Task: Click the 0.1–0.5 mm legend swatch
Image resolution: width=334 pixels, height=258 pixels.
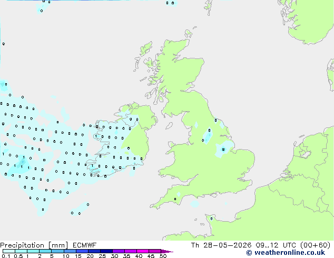Action: click(x=9, y=251)
